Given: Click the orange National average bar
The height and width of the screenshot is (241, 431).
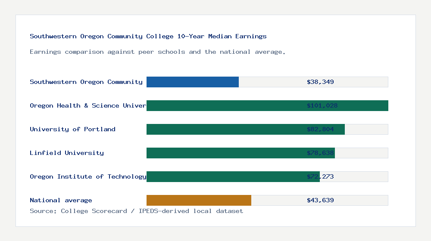Looking at the screenshot, I should click(x=199, y=201).
